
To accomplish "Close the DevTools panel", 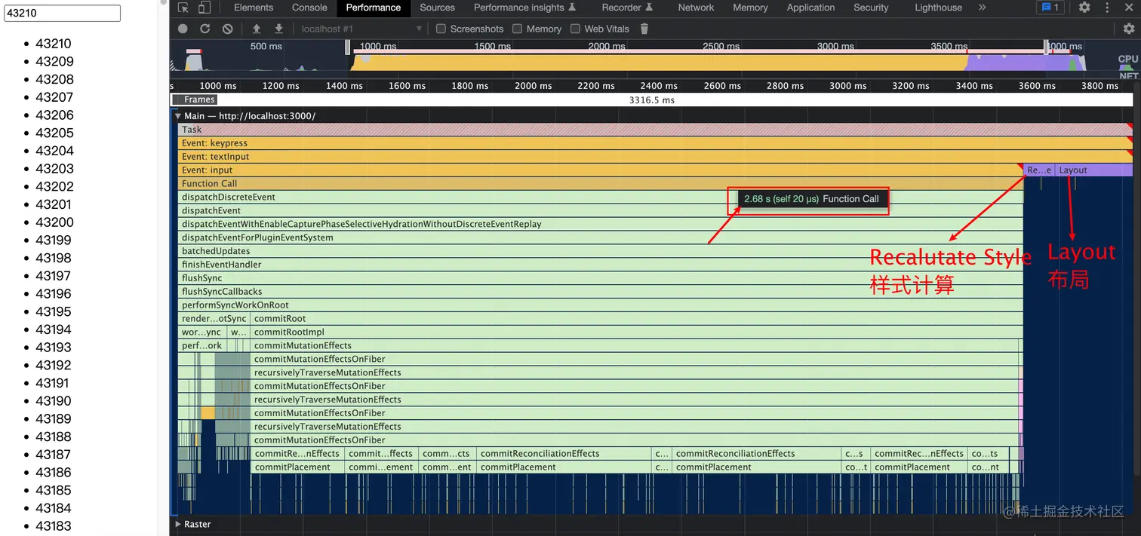I will coord(1128,8).
